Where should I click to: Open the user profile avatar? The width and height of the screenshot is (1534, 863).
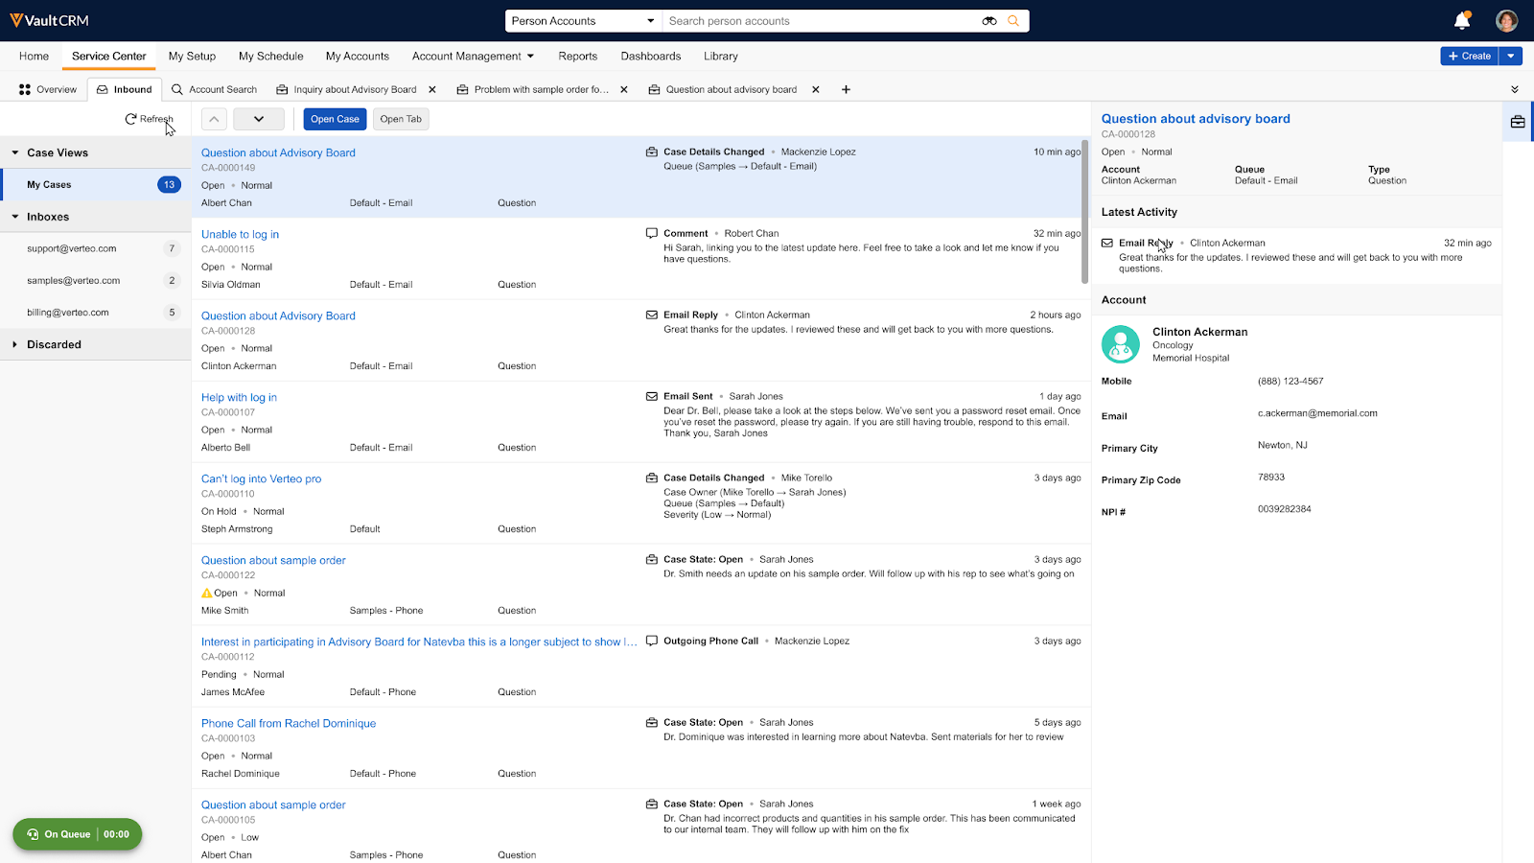1506,21
